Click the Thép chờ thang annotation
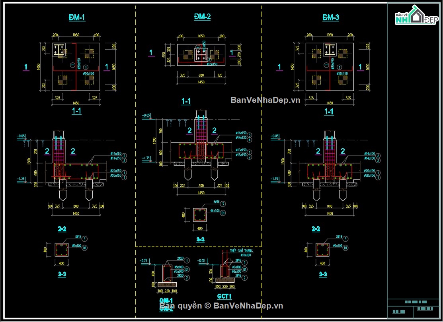 coord(241,251)
